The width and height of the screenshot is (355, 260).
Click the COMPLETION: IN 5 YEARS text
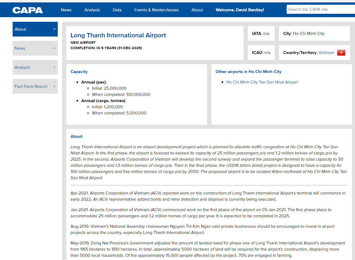[x=106, y=48]
